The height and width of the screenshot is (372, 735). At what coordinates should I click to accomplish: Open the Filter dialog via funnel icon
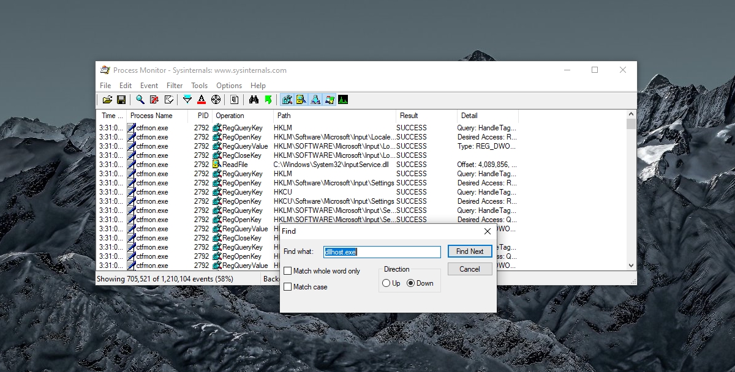tap(187, 100)
